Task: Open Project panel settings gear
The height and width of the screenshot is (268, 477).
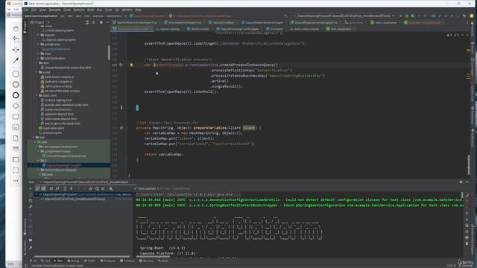Action: click(101, 22)
